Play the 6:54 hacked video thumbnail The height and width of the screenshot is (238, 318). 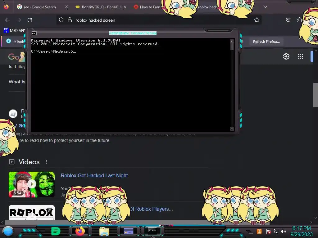click(32, 184)
